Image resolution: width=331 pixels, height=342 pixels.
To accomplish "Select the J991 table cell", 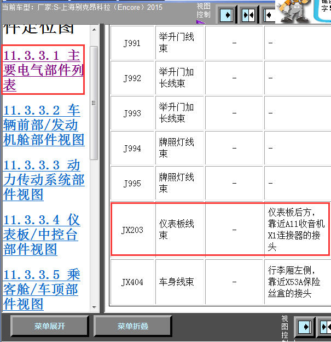I will pyautogui.click(x=132, y=43).
